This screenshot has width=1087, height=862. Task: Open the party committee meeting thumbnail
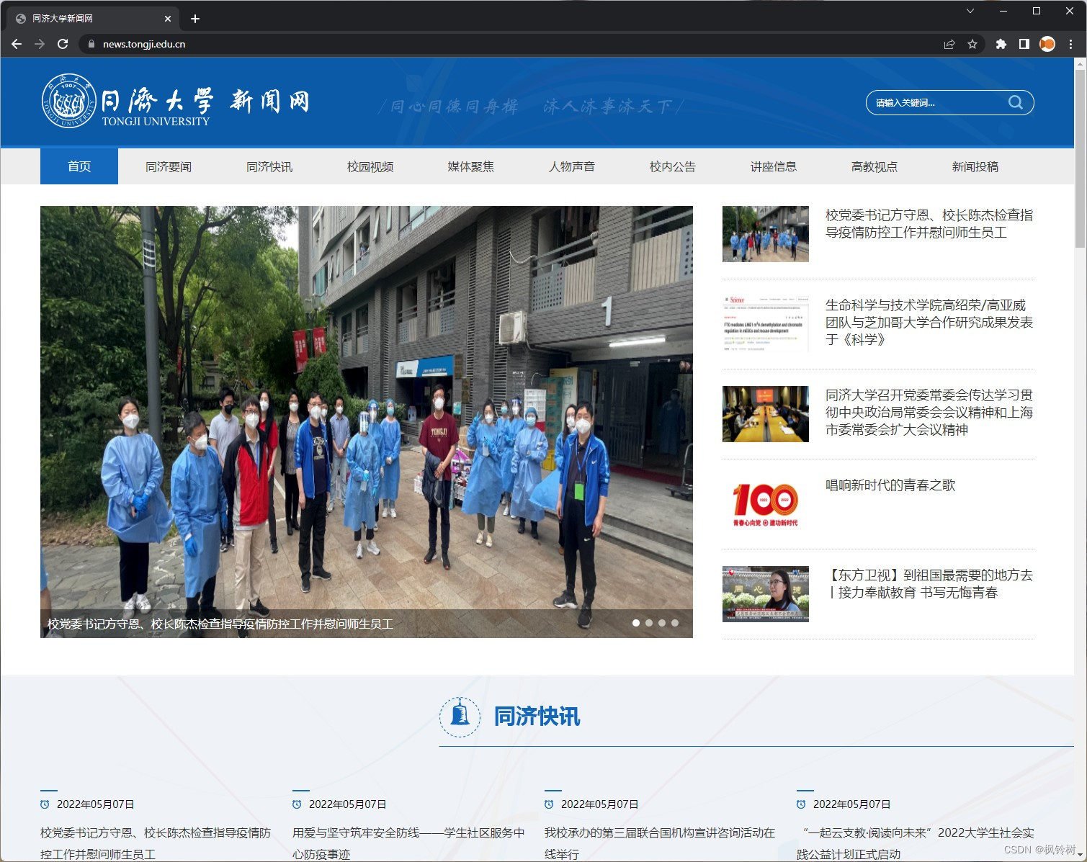766,414
